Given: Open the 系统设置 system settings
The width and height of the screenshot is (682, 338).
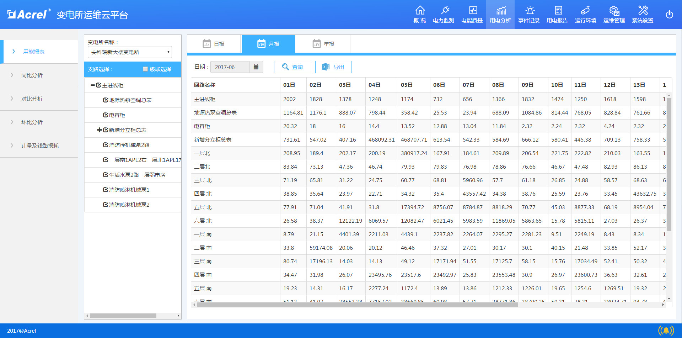Looking at the screenshot, I should click(642, 14).
